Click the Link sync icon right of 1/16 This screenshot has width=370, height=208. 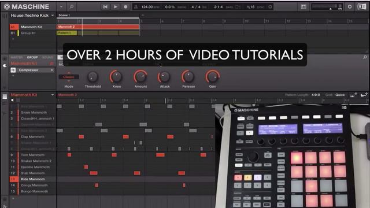[270, 7]
